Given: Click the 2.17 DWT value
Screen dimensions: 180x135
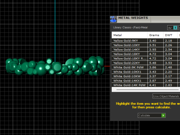Looking at the screenshot, I should point(168,76).
